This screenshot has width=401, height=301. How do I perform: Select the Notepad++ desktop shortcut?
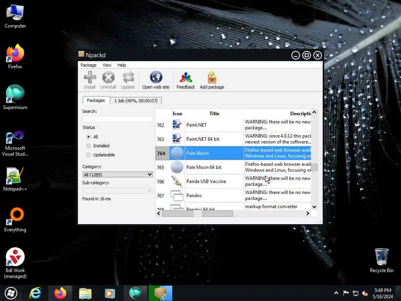click(15, 179)
